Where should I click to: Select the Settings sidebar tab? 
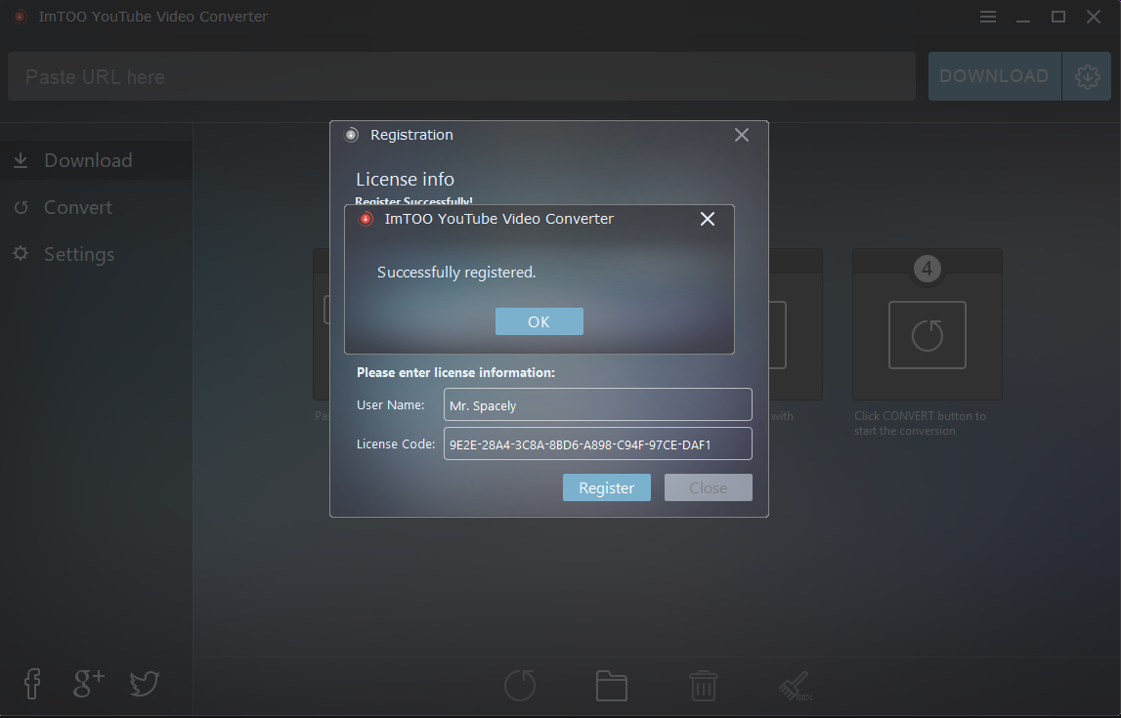[x=96, y=254]
